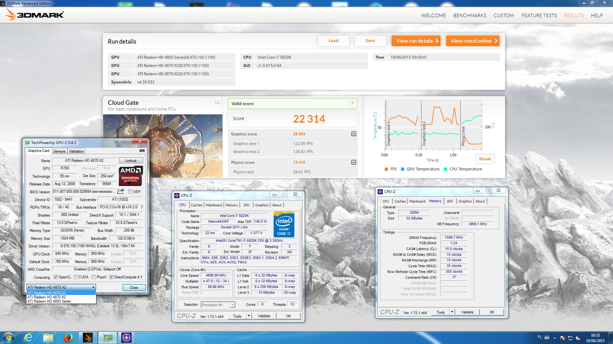Viewport: 613px width, 344px height.
Task: Show hidden system tray icons
Action: (555, 338)
